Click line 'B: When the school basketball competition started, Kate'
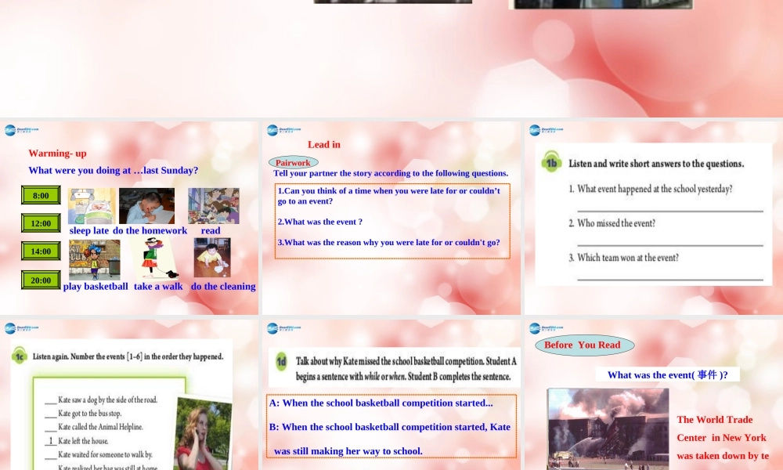783x470 pixels. 389,427
